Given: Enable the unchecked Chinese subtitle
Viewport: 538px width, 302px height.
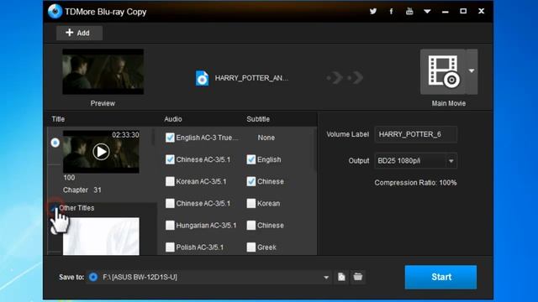Looking at the screenshot, I should [251, 226].
